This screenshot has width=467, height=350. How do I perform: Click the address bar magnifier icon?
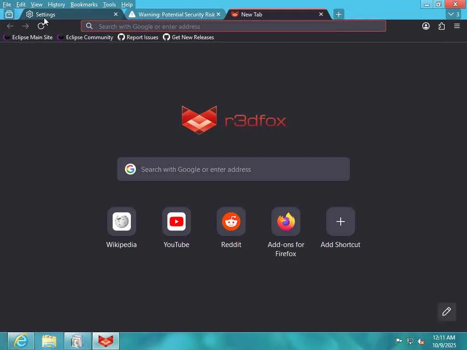tap(89, 26)
